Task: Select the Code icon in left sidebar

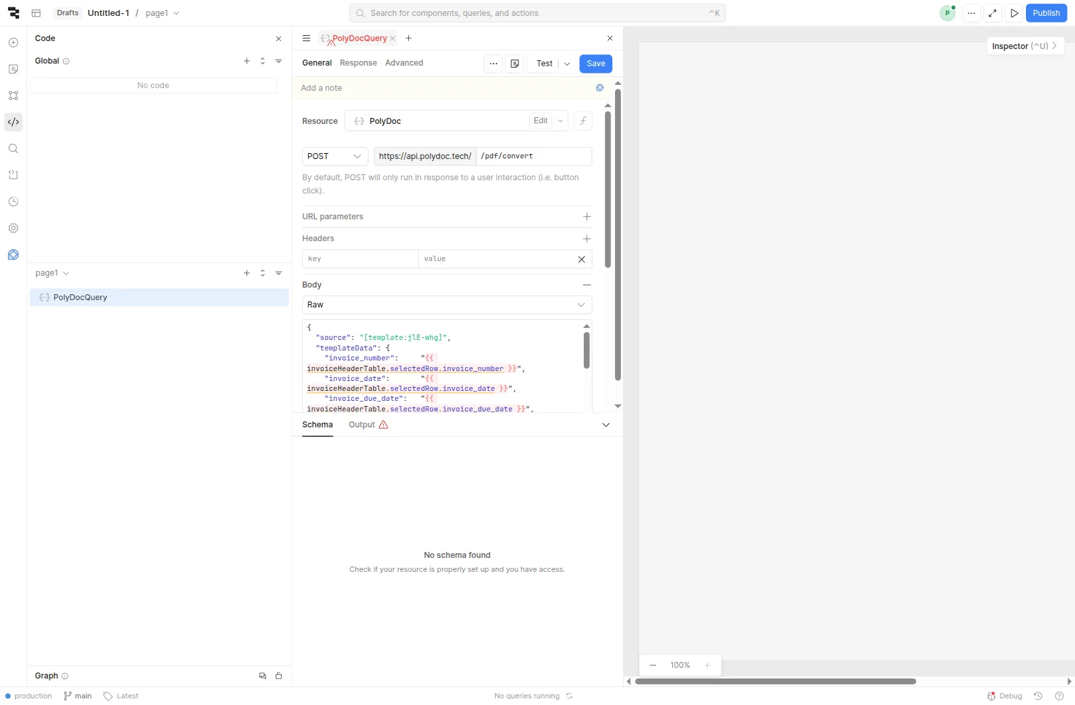Action: coord(13,122)
